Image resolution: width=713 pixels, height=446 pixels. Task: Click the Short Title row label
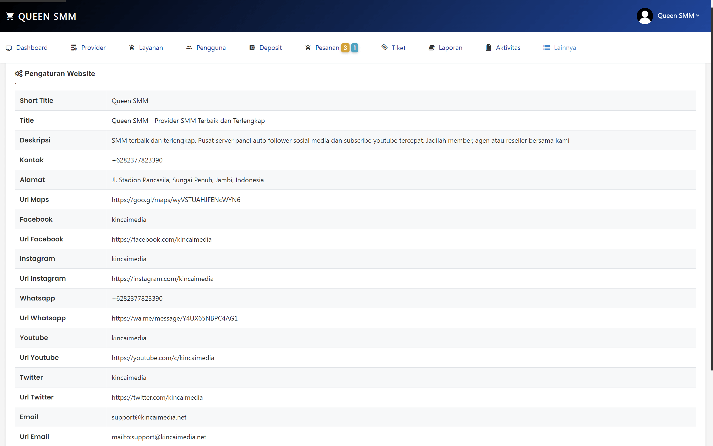(36, 101)
